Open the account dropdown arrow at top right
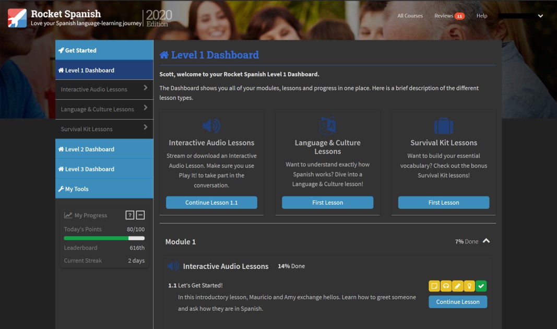This screenshot has height=329, width=557. click(x=540, y=16)
